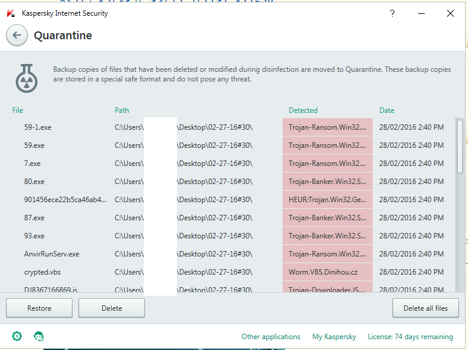The width and height of the screenshot is (468, 350).
Task: Click Worm.VBS.Dinihou.cz detection cell
Action: pos(327,272)
